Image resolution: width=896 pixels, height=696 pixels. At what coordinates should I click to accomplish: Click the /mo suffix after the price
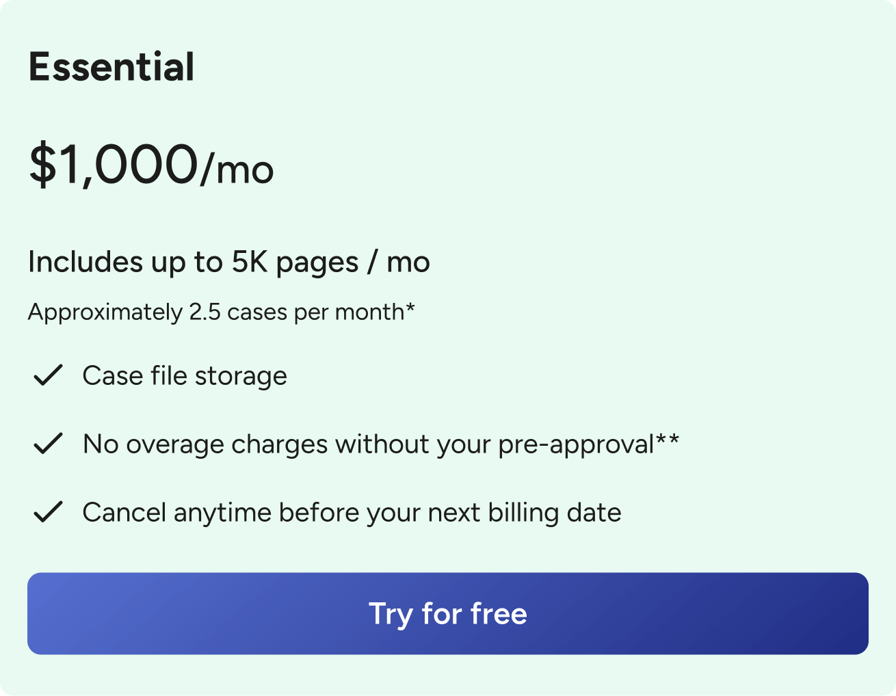[237, 170]
